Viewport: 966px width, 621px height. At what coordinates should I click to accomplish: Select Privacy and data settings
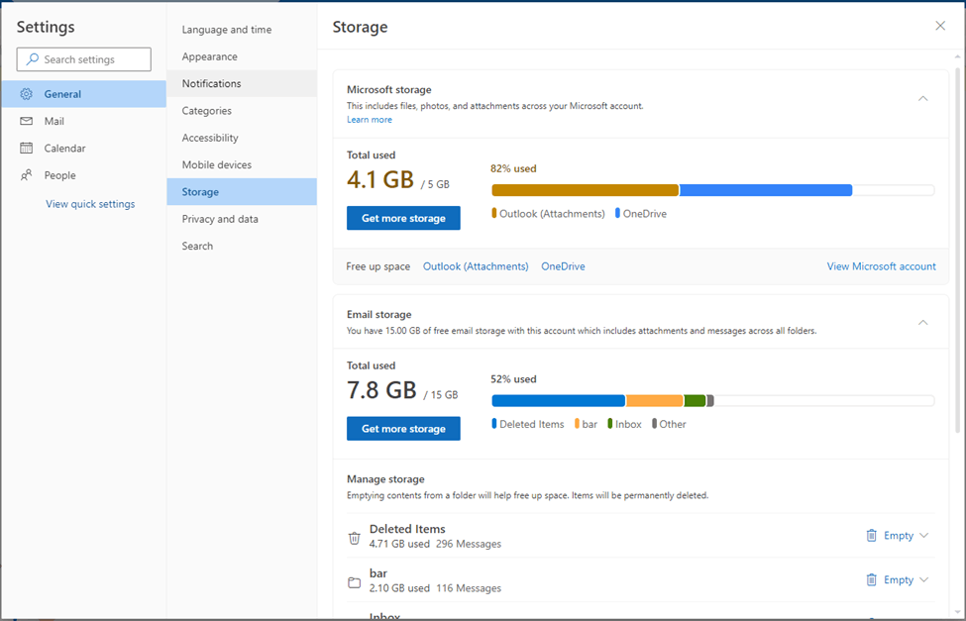tap(242, 219)
